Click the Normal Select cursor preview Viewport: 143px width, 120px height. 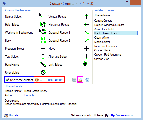[x=40, y=15]
